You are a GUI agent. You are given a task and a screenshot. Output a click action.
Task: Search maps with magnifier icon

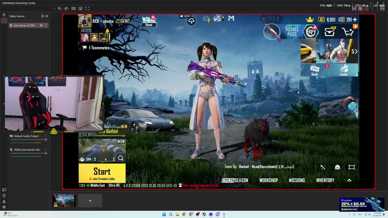point(121,158)
